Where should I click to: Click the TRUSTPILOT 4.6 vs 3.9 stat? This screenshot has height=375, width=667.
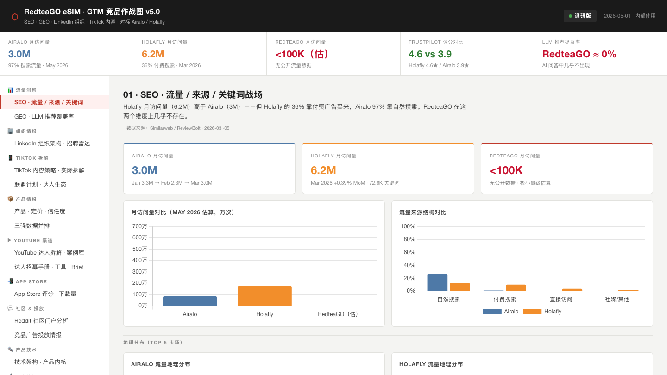point(467,54)
